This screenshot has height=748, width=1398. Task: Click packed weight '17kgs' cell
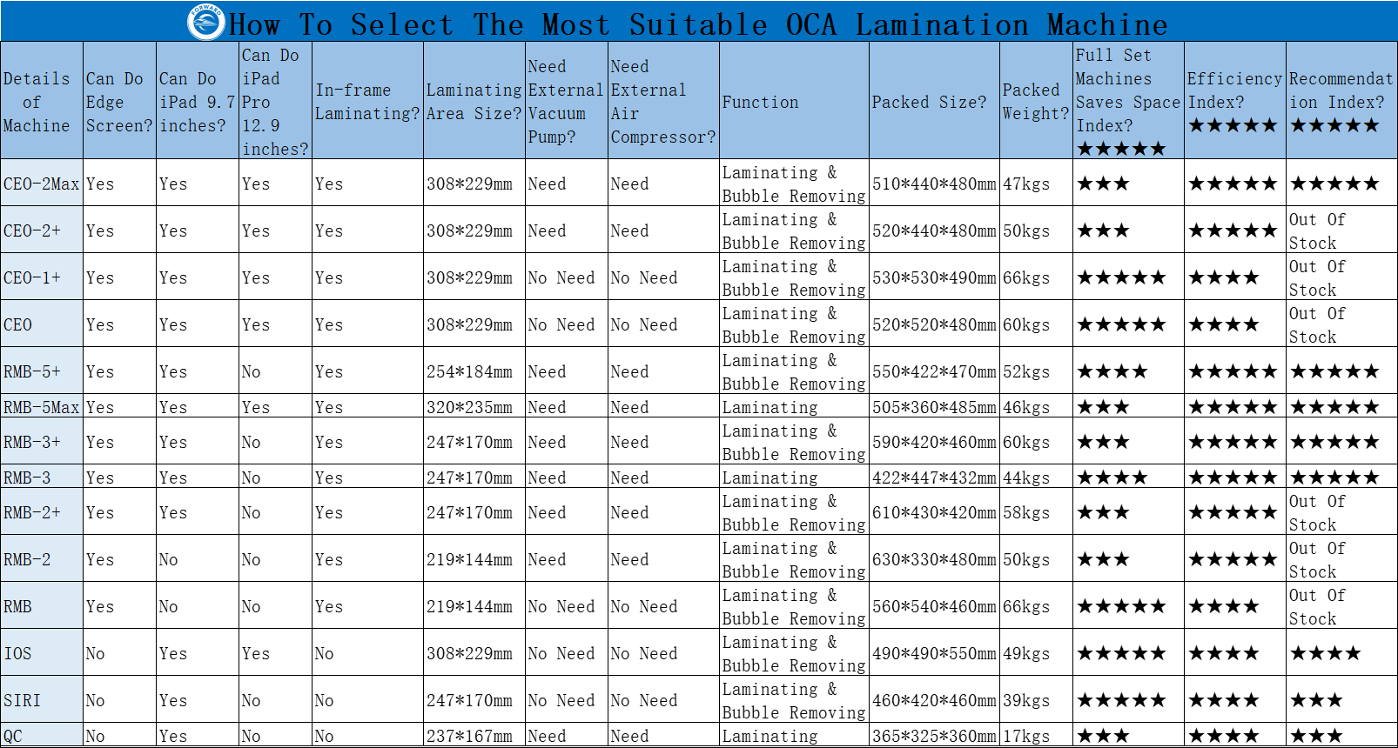click(1036, 736)
